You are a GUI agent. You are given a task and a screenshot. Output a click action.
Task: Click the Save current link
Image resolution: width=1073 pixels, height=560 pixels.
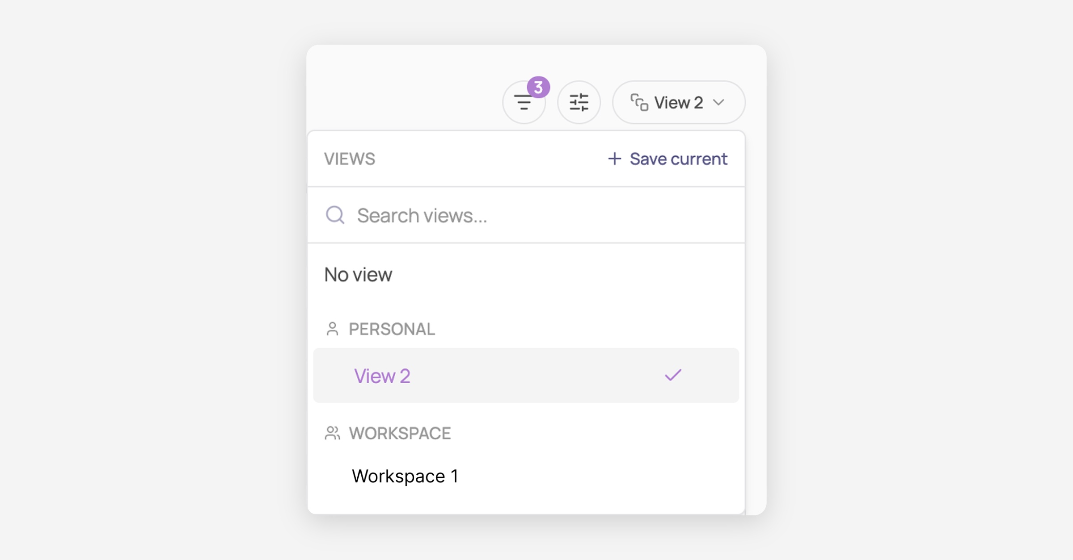tap(667, 159)
